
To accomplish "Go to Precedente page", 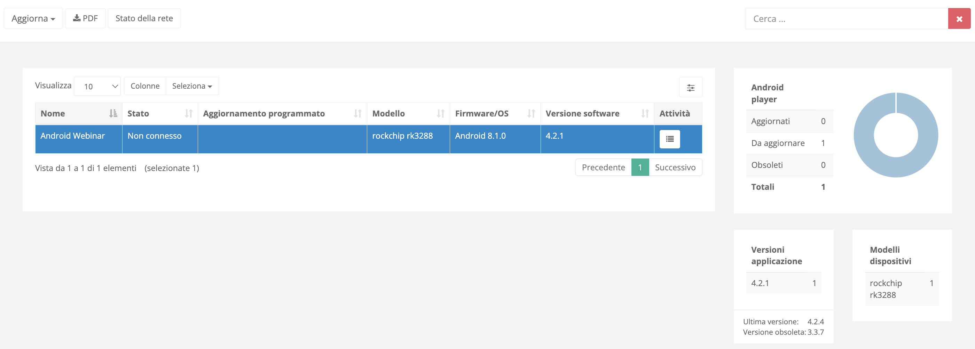I will tap(603, 167).
